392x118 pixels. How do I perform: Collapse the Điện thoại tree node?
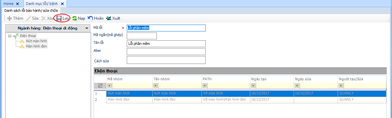[10, 36]
